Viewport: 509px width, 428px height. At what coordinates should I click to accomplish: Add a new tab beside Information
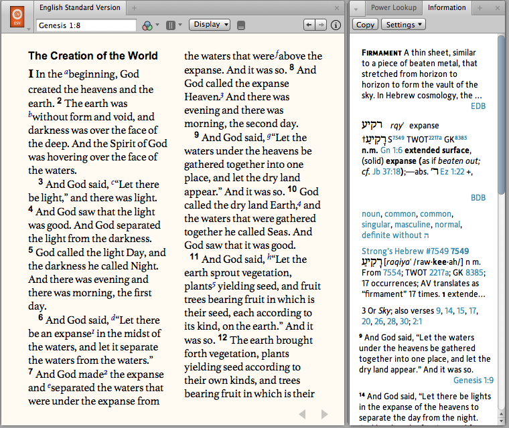(480, 8)
